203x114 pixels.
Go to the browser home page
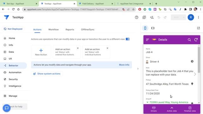click(x=18, y=9)
